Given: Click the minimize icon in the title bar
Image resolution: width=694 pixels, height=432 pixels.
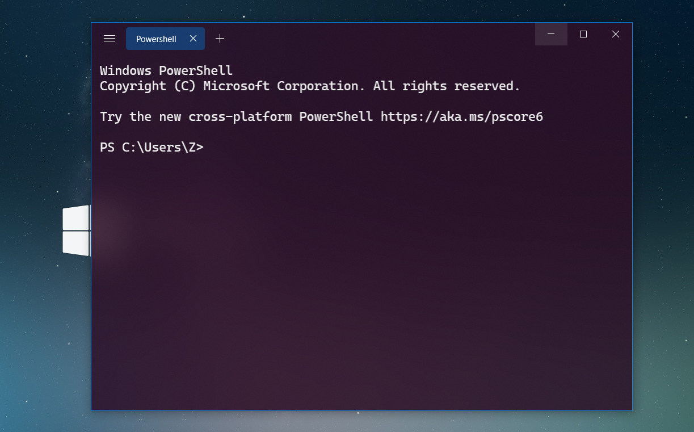Looking at the screenshot, I should click(551, 34).
